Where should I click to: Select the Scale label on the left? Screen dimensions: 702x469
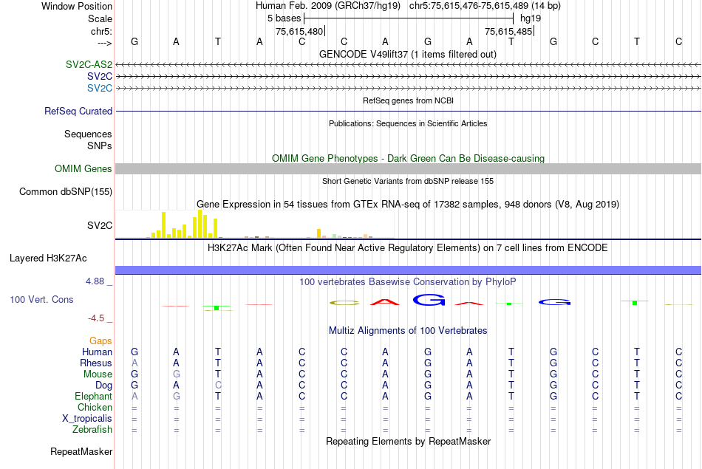(100, 18)
